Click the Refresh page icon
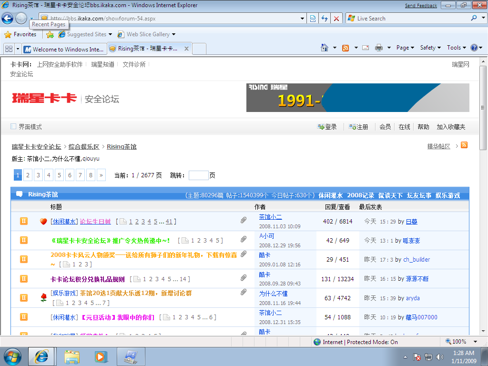This screenshot has width=488, height=366. (325, 19)
